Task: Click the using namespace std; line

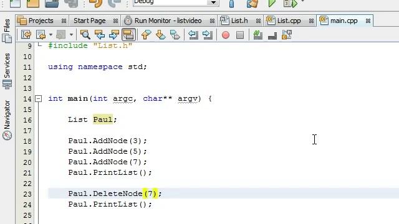Action: coord(97,67)
